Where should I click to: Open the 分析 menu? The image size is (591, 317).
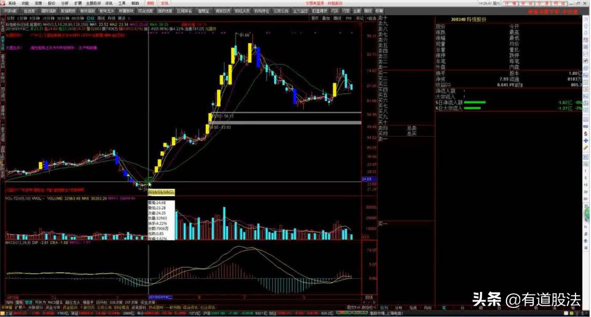point(65,3)
